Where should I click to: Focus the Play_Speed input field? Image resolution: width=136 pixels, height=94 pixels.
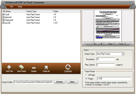[105, 65]
